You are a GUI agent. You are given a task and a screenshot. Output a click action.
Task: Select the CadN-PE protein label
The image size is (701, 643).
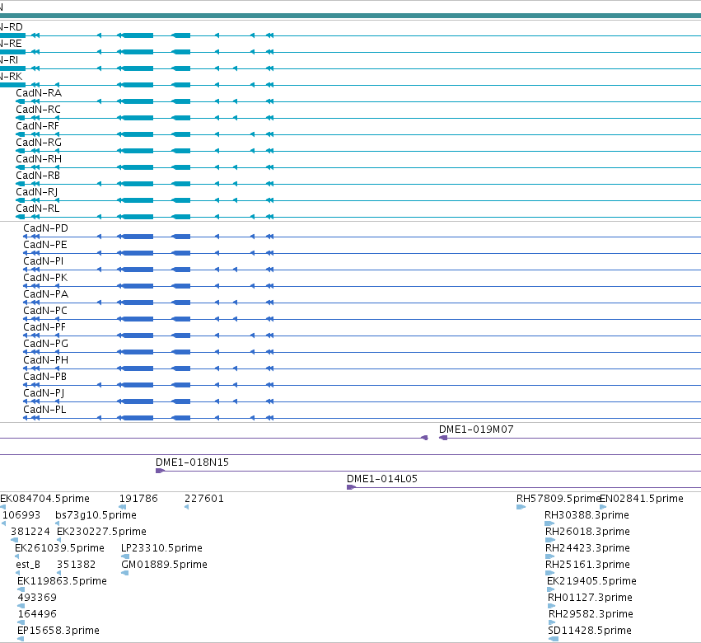[45, 245]
